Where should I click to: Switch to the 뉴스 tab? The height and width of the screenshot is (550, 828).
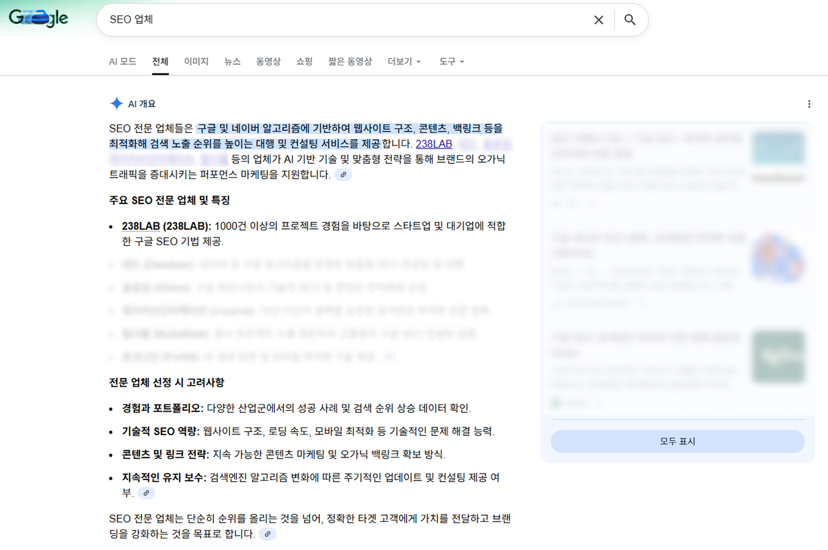(232, 62)
